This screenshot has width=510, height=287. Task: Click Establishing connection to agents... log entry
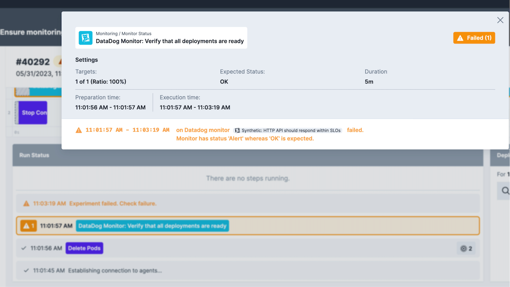coord(115,270)
